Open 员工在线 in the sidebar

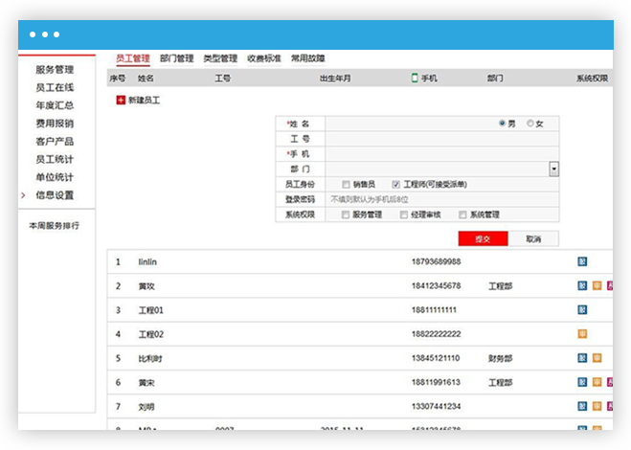pyautogui.click(x=54, y=87)
